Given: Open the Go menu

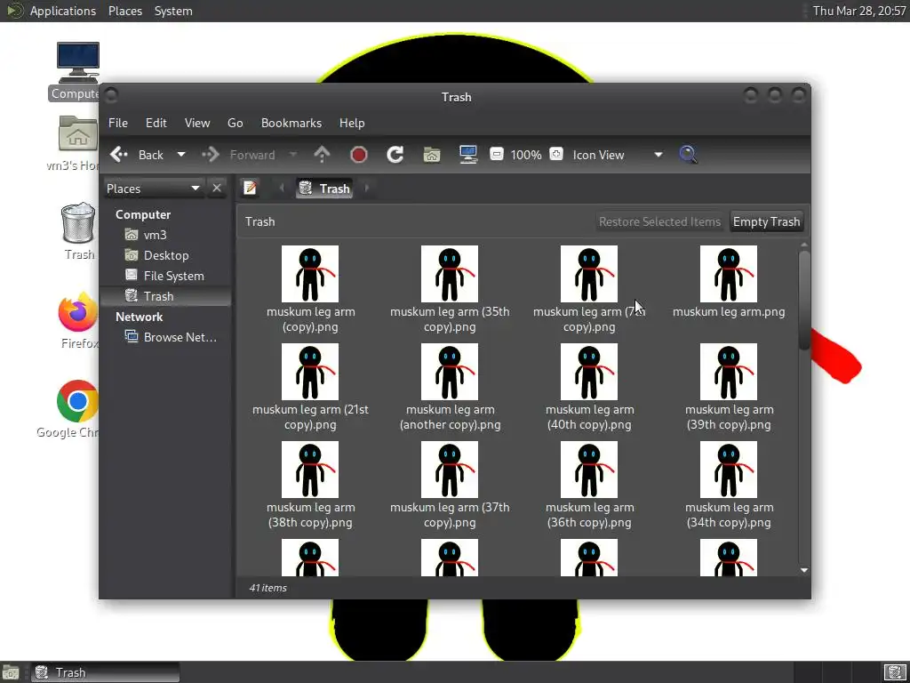Looking at the screenshot, I should [x=235, y=123].
